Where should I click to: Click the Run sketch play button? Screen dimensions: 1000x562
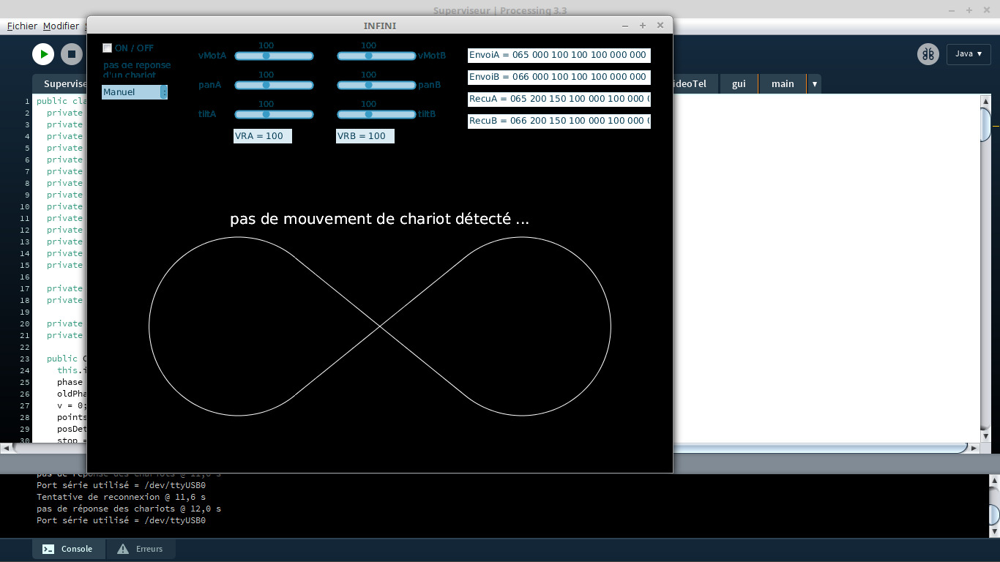click(43, 54)
